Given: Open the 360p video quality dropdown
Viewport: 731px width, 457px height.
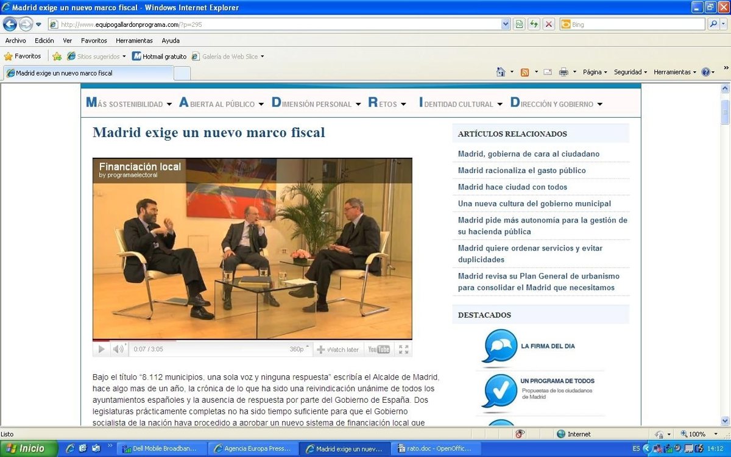Looking at the screenshot, I should pos(299,349).
